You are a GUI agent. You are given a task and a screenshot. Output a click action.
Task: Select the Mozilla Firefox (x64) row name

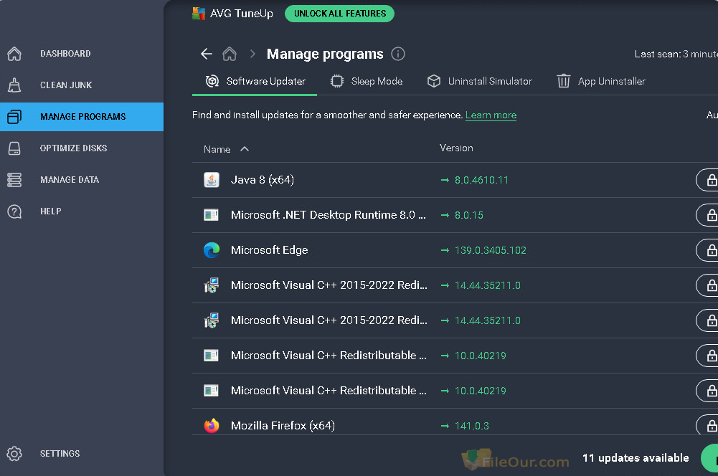(x=283, y=426)
